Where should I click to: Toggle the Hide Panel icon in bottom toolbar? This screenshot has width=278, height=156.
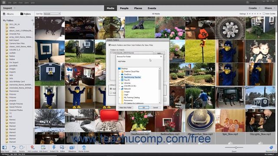(4, 147)
